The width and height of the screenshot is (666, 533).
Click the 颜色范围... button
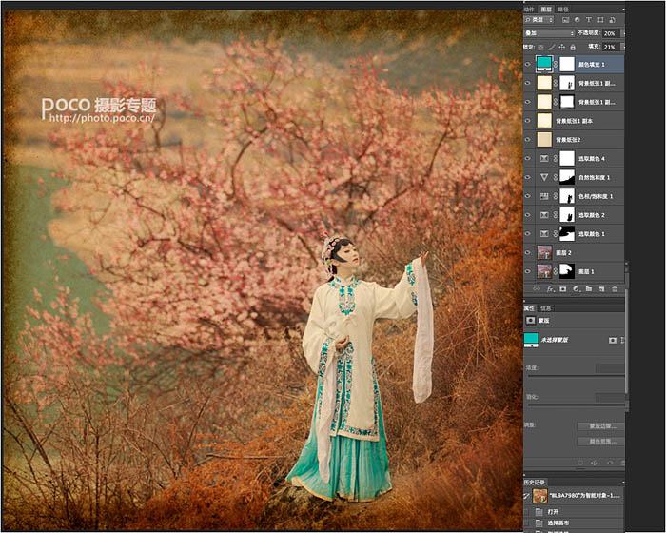click(600, 442)
